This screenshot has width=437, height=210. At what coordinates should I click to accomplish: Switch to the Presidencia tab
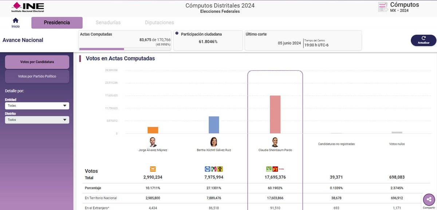click(57, 23)
